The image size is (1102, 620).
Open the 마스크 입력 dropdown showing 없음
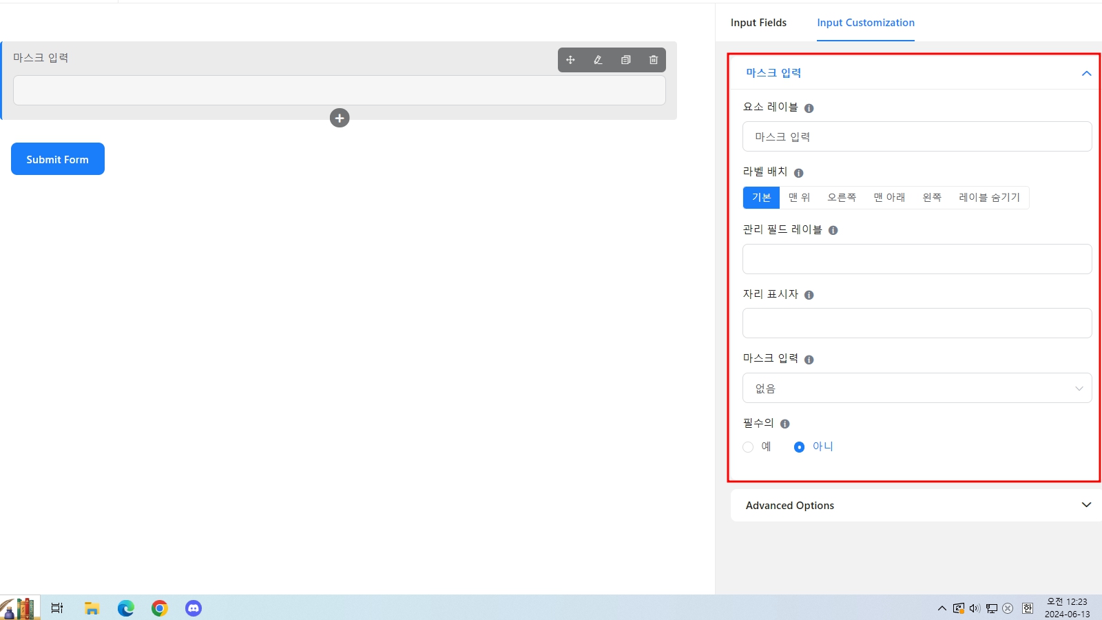(x=917, y=388)
